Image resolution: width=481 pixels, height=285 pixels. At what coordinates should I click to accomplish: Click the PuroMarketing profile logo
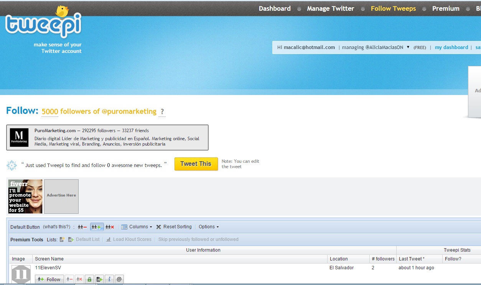(19, 138)
